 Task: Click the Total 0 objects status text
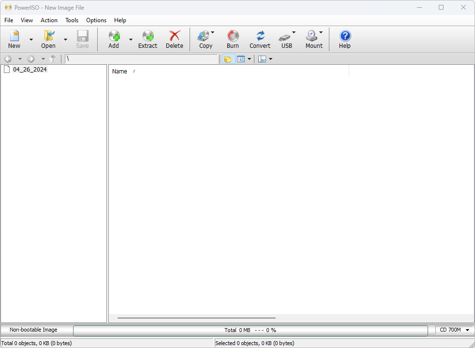37,343
